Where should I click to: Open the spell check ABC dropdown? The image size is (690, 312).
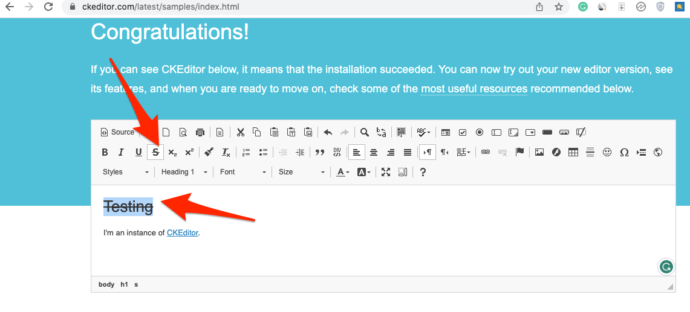click(423, 132)
